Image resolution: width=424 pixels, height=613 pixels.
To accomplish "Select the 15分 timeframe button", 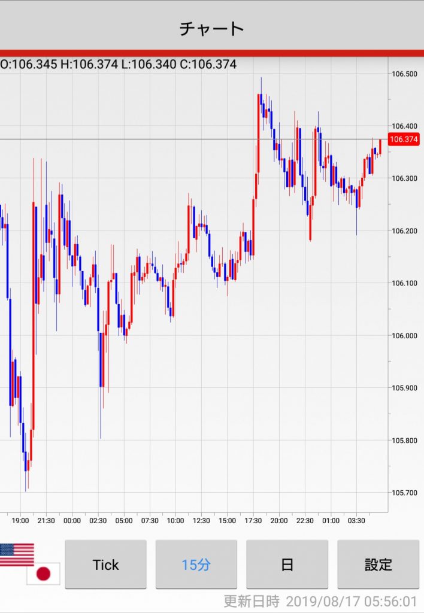I will (196, 565).
